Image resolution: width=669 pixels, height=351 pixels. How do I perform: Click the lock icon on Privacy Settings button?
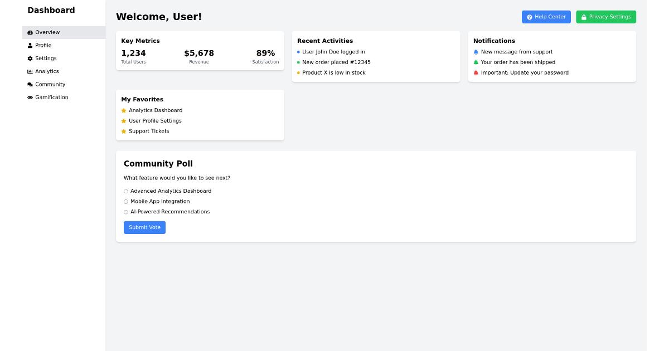pyautogui.click(x=584, y=17)
